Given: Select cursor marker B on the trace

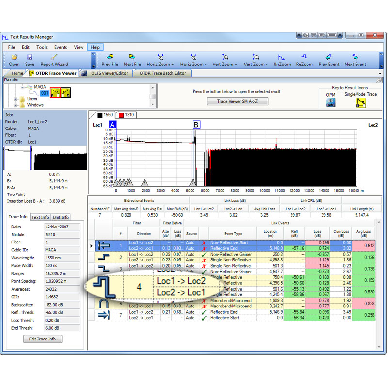Looking at the screenshot, I should tap(196, 125).
